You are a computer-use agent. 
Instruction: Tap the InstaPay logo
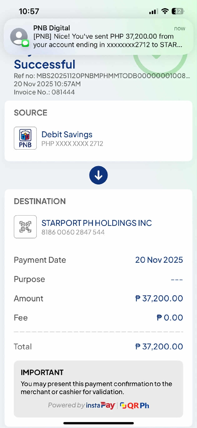[100, 405]
